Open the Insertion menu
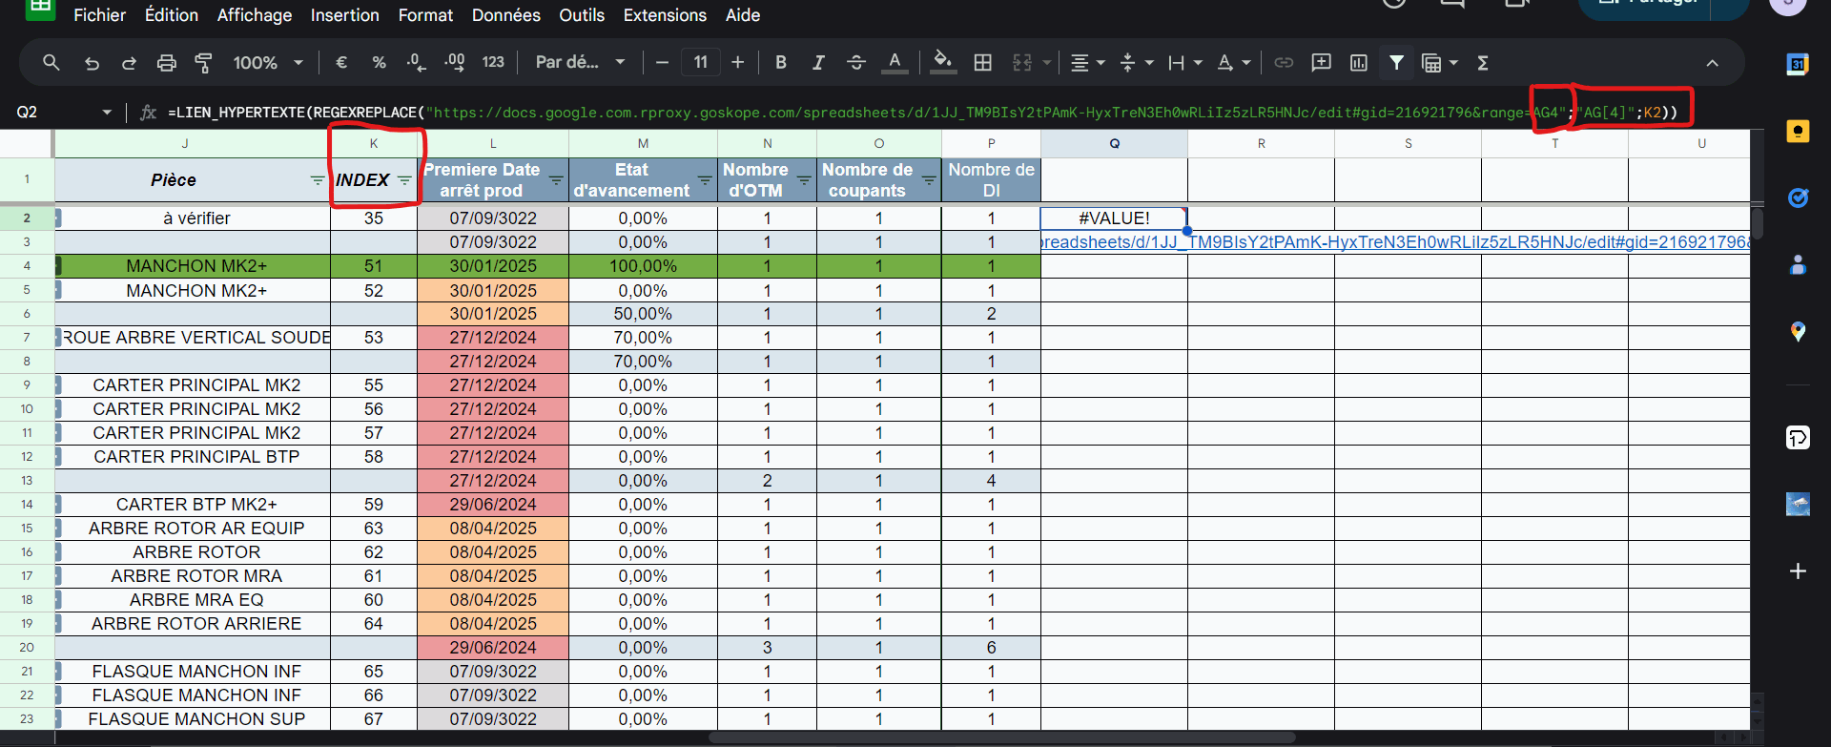This screenshot has height=747, width=1831. pos(344,15)
